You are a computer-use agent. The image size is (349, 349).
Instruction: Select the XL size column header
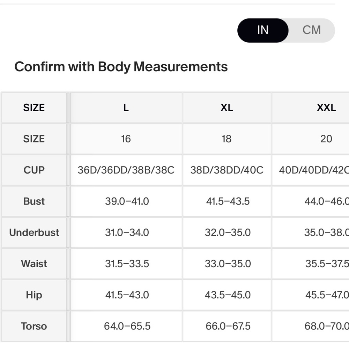227,107
